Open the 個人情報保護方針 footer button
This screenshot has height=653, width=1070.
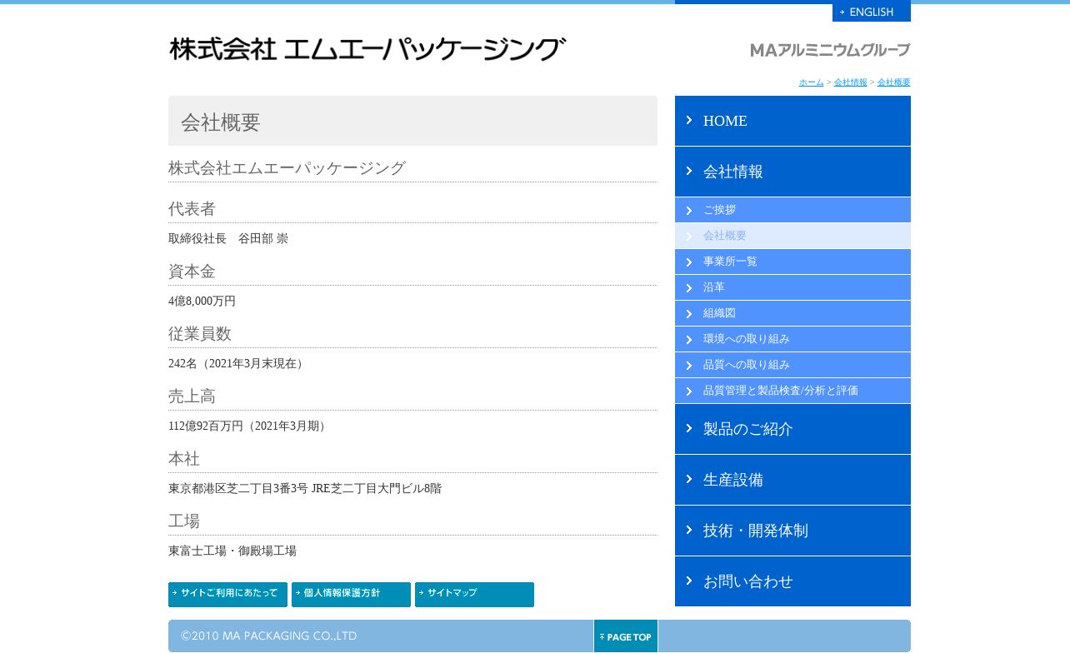351,595
